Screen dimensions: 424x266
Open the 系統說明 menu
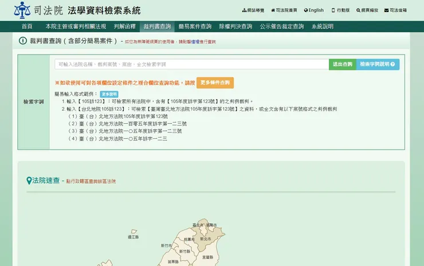[323, 26]
